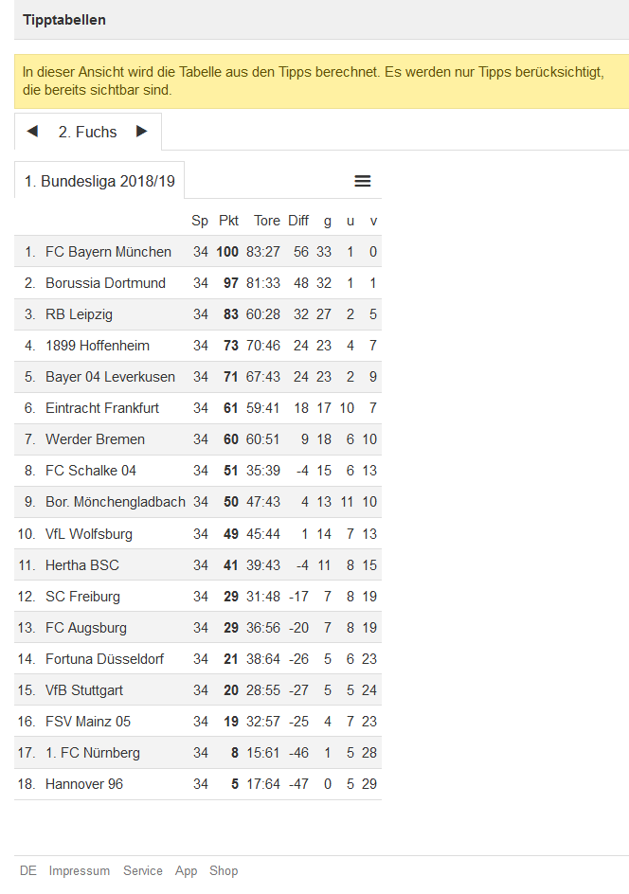Open the hamburger menu icon
This screenshot has height=894, width=629.
[x=363, y=181]
